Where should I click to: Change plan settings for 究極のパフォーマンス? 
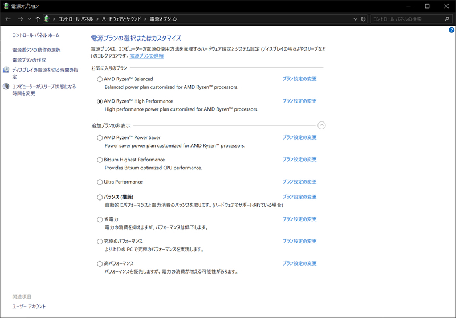[300, 241]
